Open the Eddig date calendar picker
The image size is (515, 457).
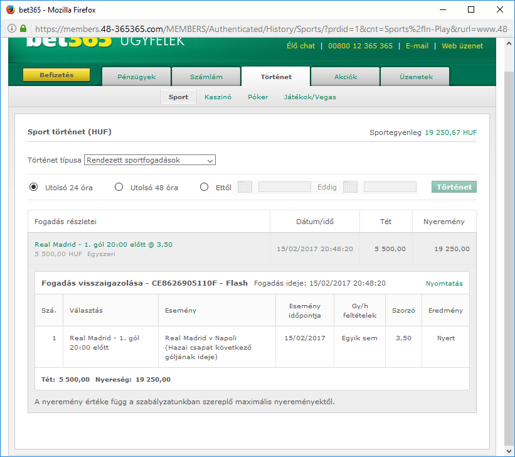pyautogui.click(x=350, y=187)
